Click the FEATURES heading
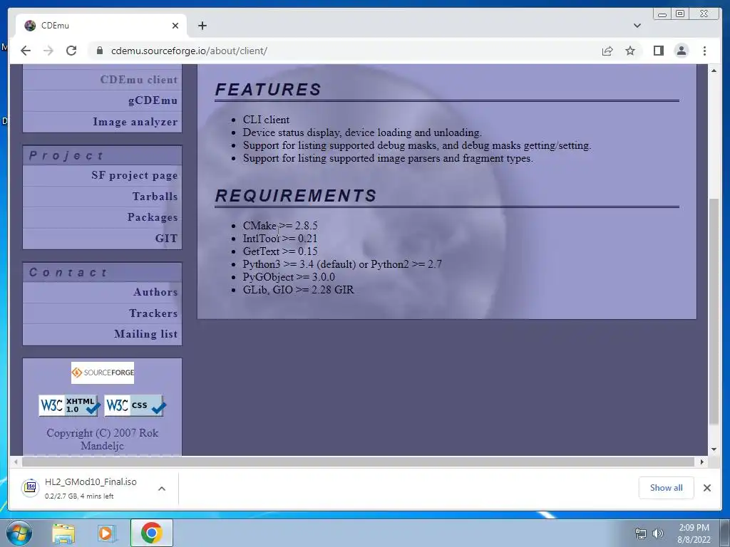The height and width of the screenshot is (547, 730). click(x=268, y=89)
